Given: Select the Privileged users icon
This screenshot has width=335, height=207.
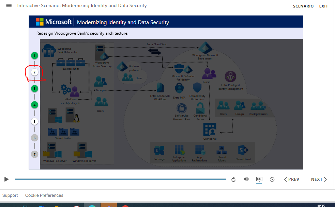Looking at the screenshot, I should 258,105.
